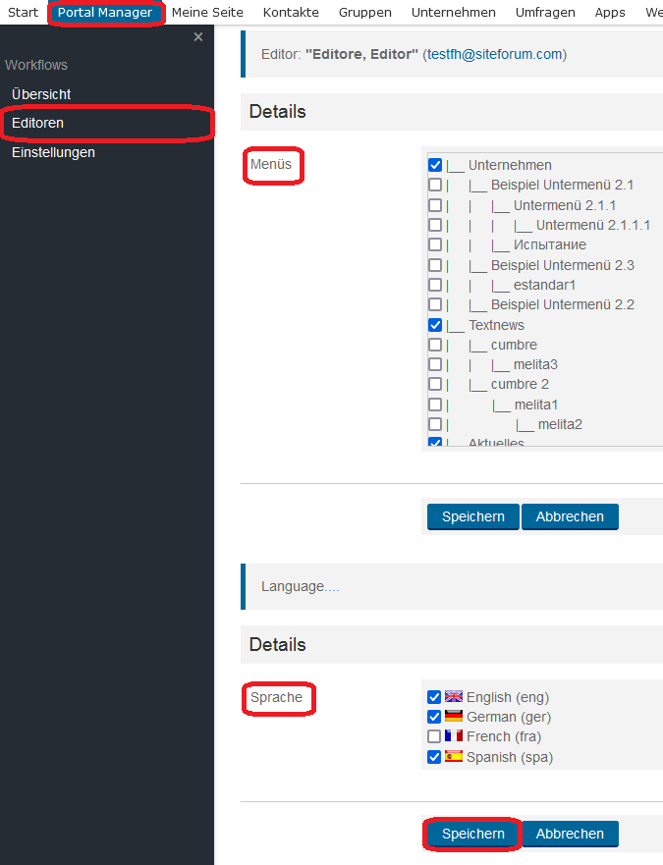
Task: Click Abbrechen under the Menüs section
Action: [x=570, y=516]
